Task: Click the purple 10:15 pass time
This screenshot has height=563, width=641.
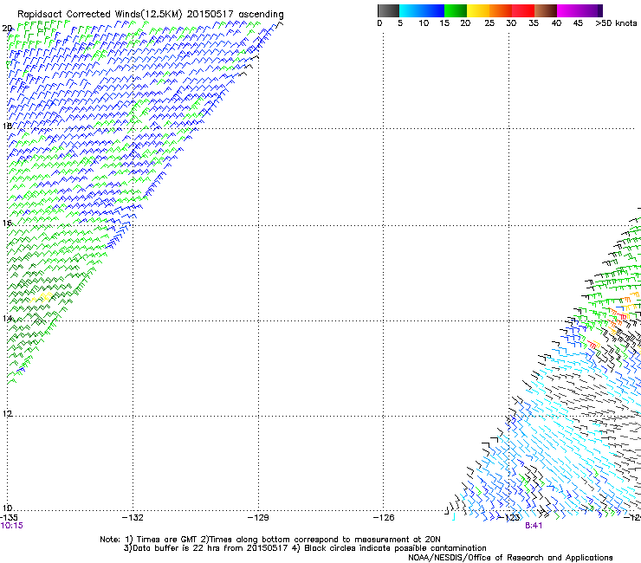Action: coord(11,526)
